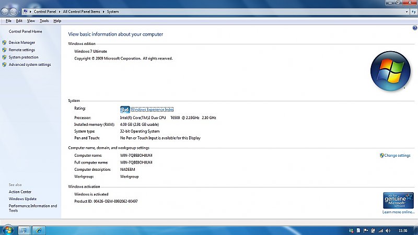Image resolution: width=418 pixels, height=235 pixels.
Task: Click the 3.4 rating score badge
Action: tap(125, 110)
